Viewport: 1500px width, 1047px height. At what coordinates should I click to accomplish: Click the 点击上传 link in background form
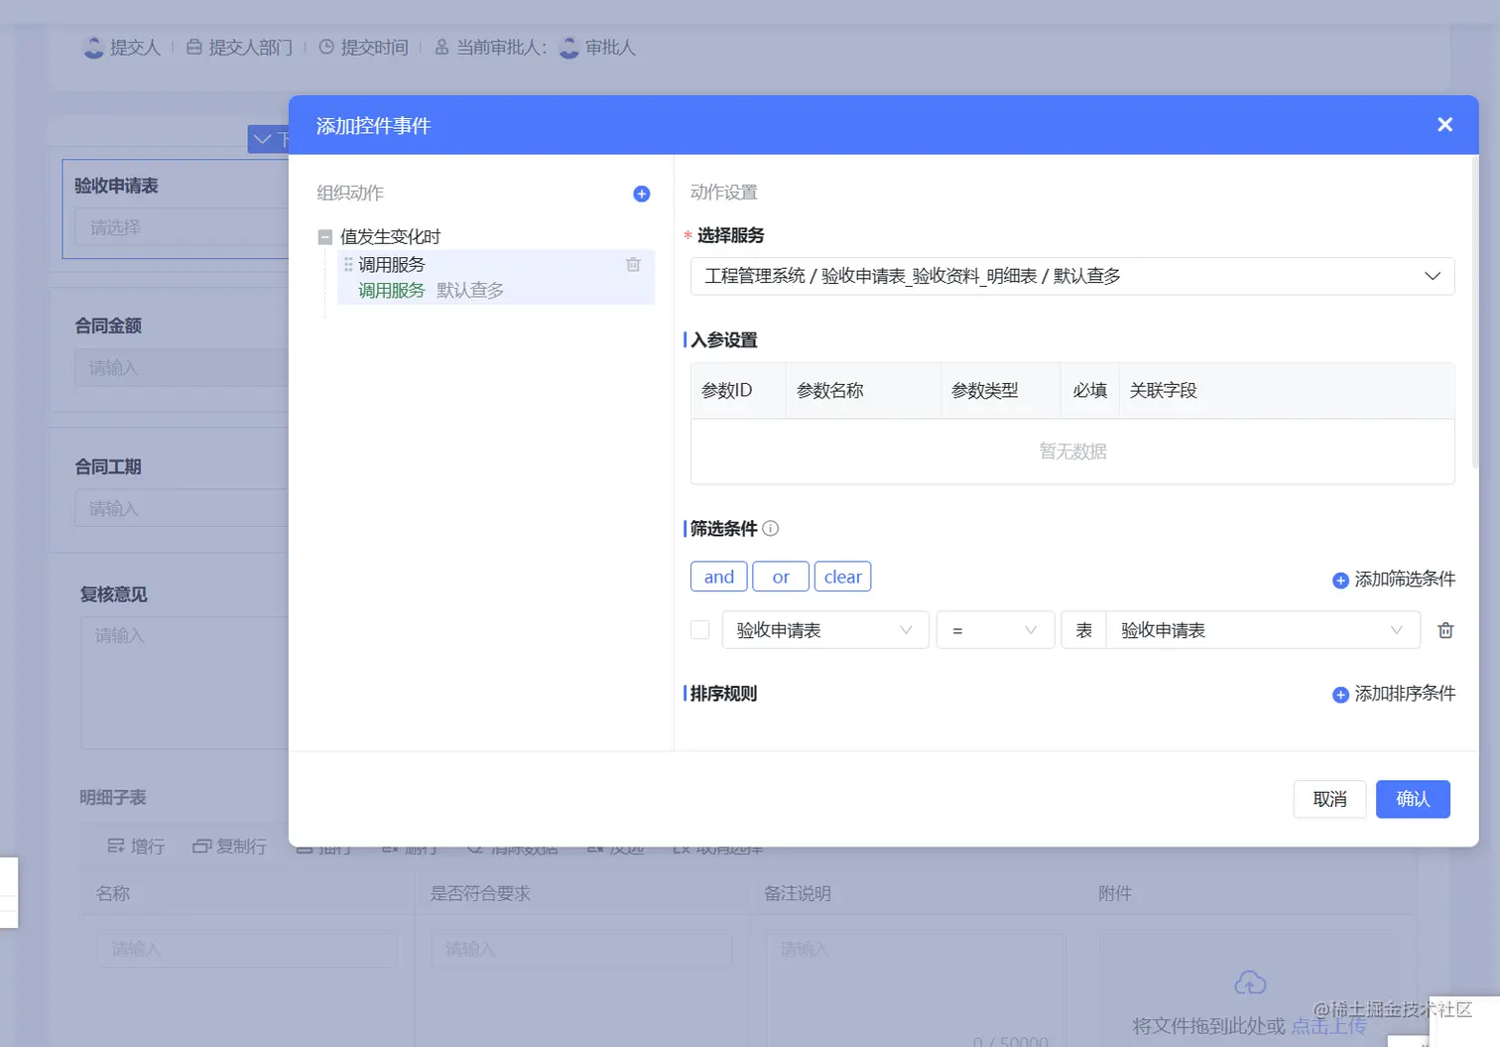tap(1328, 1026)
